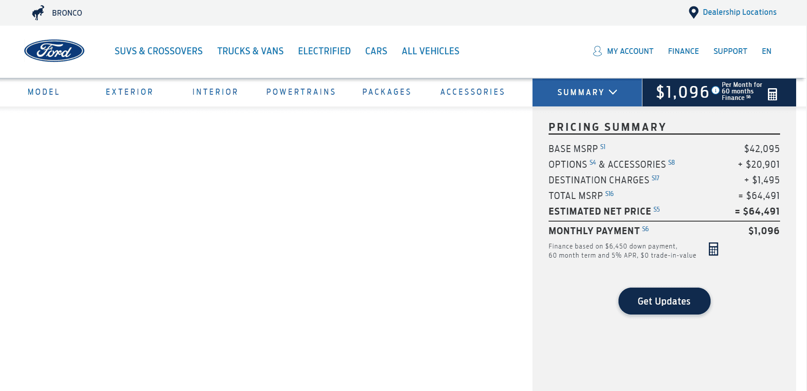Open the calculator icon in price header

pyautogui.click(x=772, y=94)
